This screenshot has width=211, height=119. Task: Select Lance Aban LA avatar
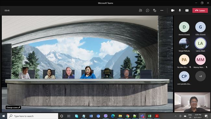point(200,43)
